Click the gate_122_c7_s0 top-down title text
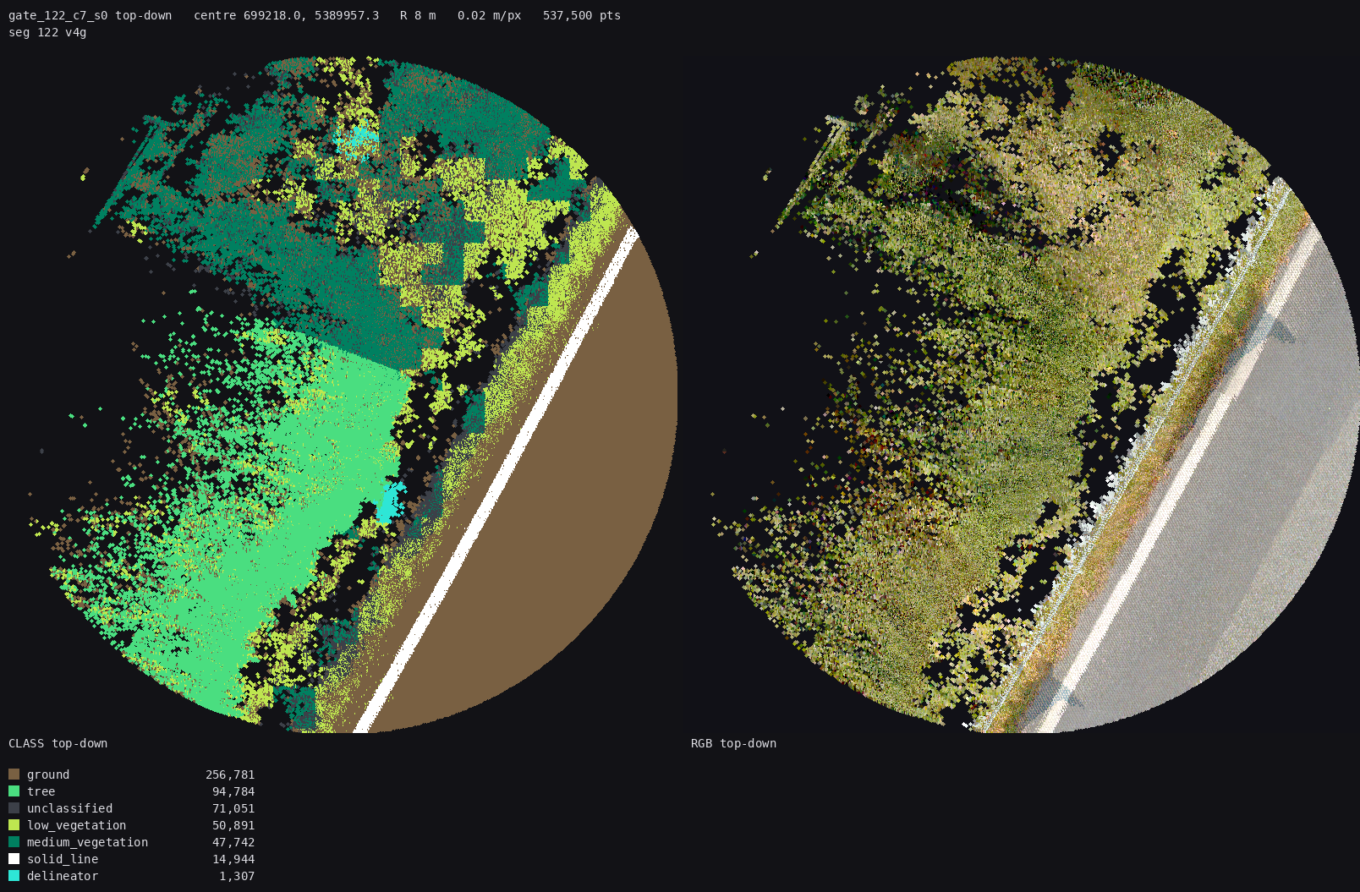The height and width of the screenshot is (892, 1360). (90, 15)
